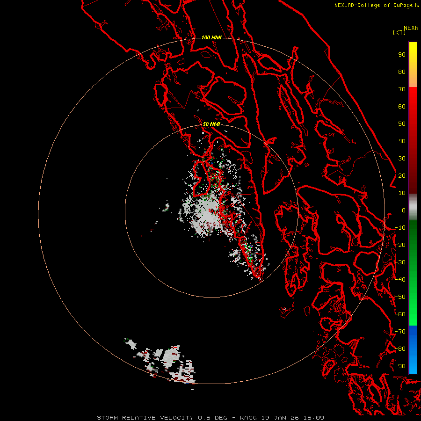Click the [KT] units label above scale

399,32
